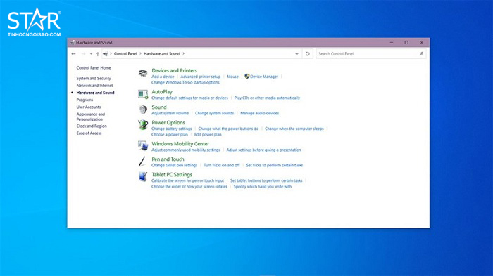Expand chevron after Hardware and Sound breadcrumb
Viewport: 493px width, 276px height.
183,54
